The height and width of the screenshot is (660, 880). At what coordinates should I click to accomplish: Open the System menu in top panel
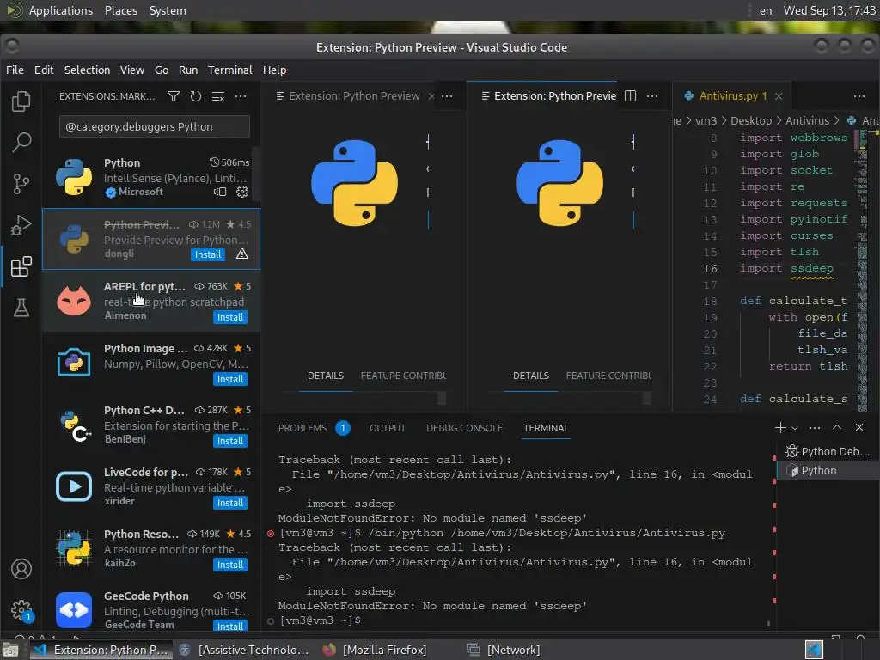[168, 10]
